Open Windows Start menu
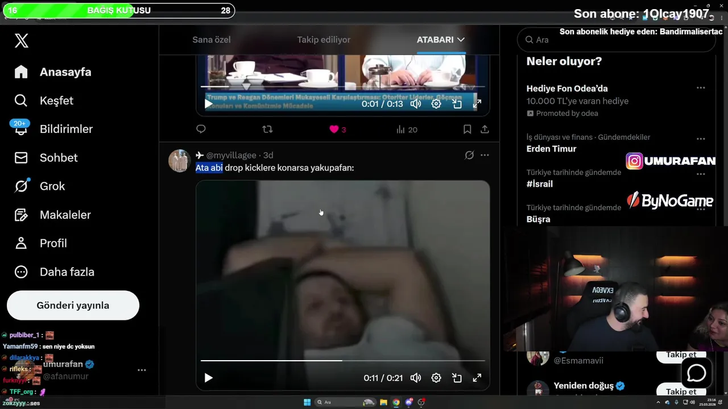Image resolution: width=728 pixels, height=409 pixels. [x=307, y=402]
